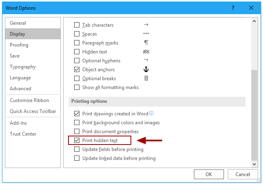This screenshot has width=263, height=185.
Task: Click the hidden text abc symbol
Action: (x=146, y=52)
